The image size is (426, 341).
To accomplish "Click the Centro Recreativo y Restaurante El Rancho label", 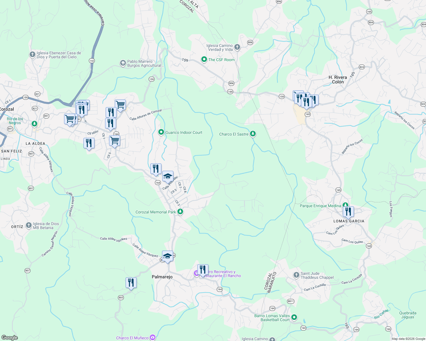I will (221, 274).
